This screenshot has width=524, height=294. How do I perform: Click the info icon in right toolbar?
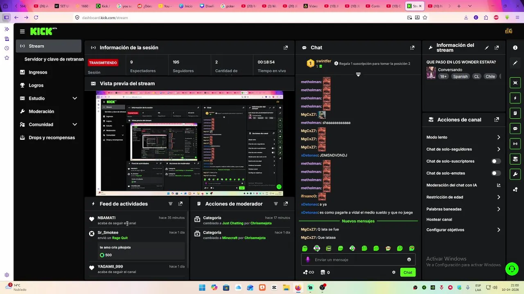click(x=515, y=48)
